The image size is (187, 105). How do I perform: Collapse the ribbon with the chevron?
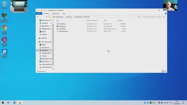163,13
